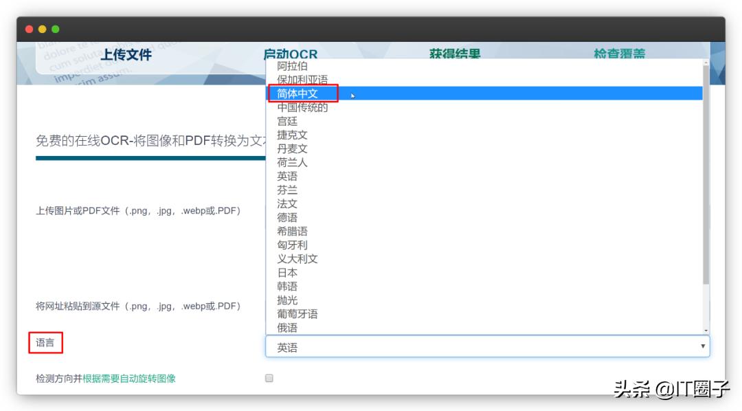Select 法文 in the language list
The height and width of the screenshot is (411, 742).
coord(288,204)
